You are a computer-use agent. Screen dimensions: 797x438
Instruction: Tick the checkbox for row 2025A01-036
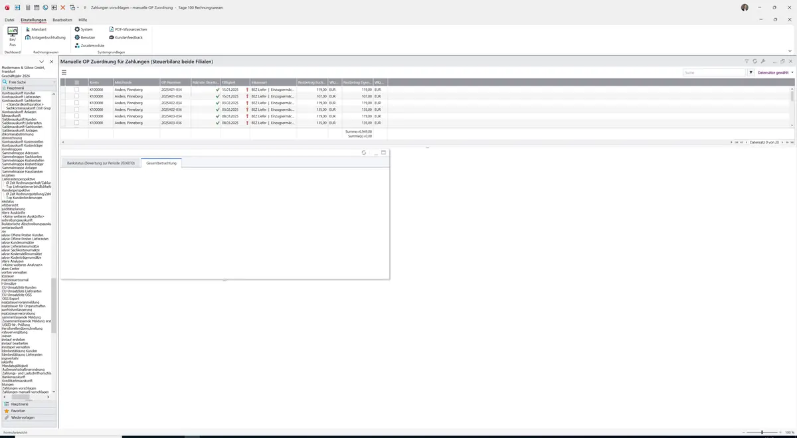coord(76,96)
